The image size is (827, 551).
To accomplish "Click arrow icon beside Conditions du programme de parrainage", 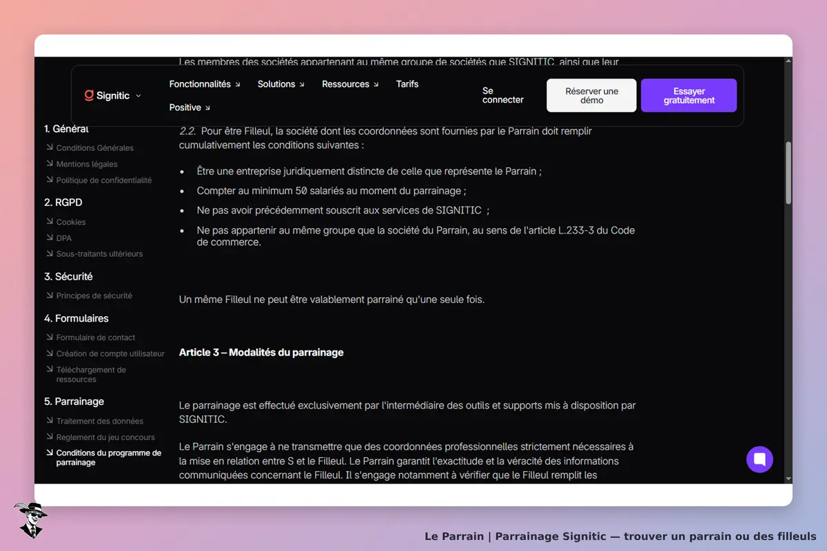I will (x=50, y=453).
